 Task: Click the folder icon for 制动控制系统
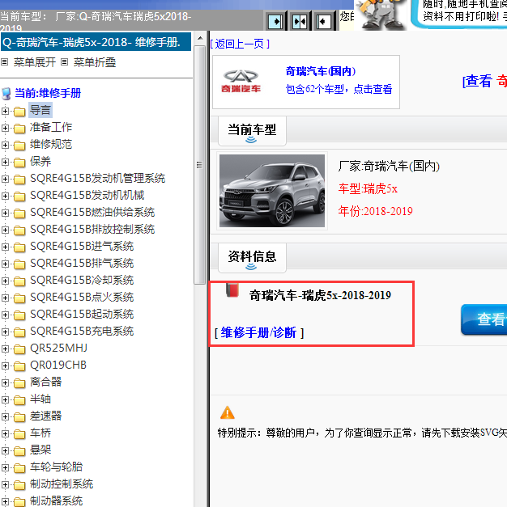click(x=19, y=485)
